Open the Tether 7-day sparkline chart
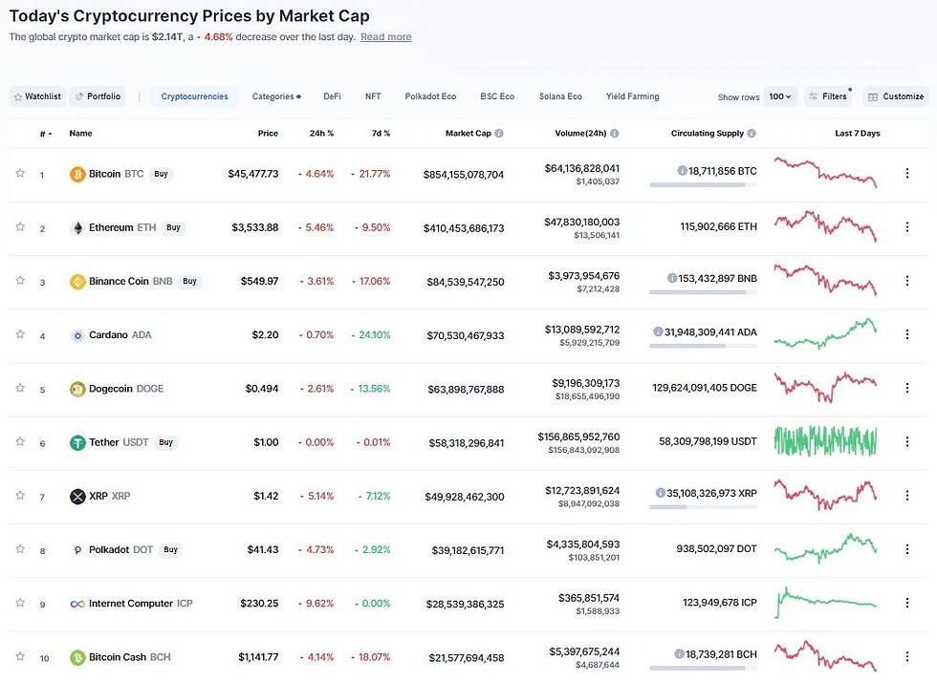The height and width of the screenshot is (682, 937). (825, 441)
